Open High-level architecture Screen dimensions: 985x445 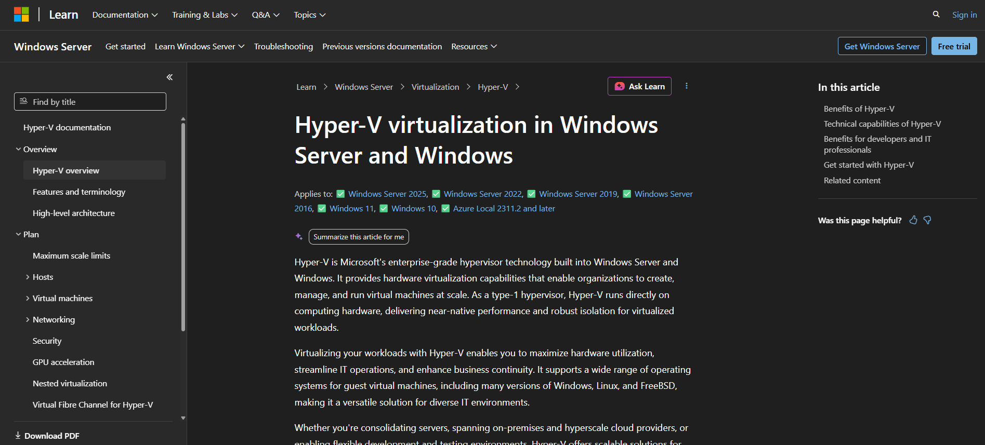[74, 213]
